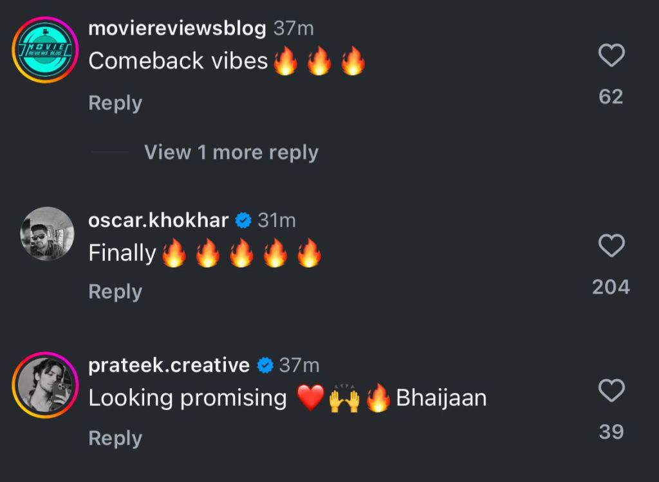Image resolution: width=659 pixels, height=482 pixels.
Task: Open the moviereviewsblog username link
Action: click(x=177, y=28)
